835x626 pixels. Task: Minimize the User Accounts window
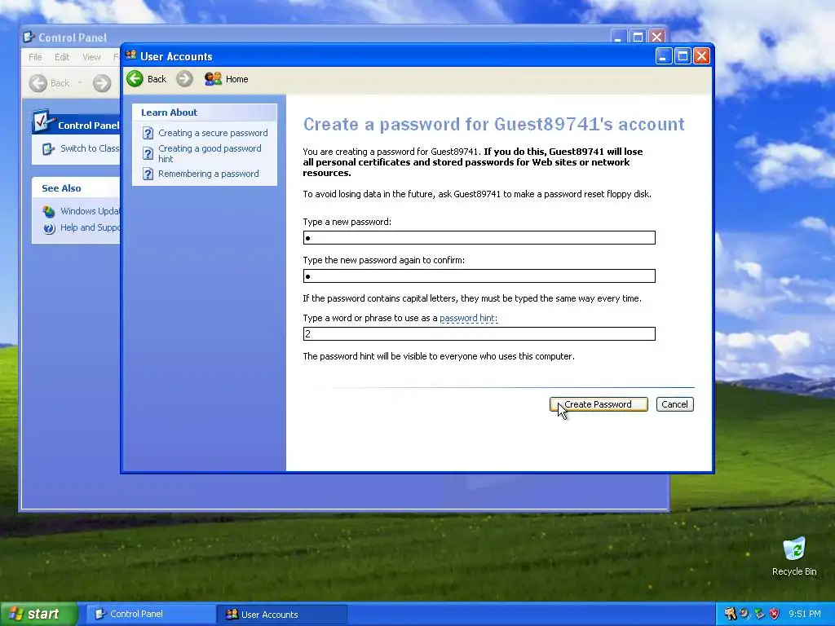click(663, 56)
